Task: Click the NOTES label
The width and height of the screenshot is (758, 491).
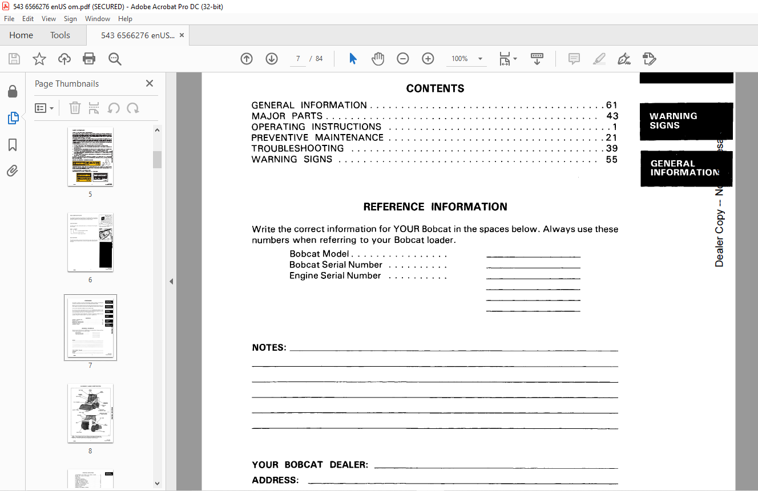Action: [x=269, y=348]
